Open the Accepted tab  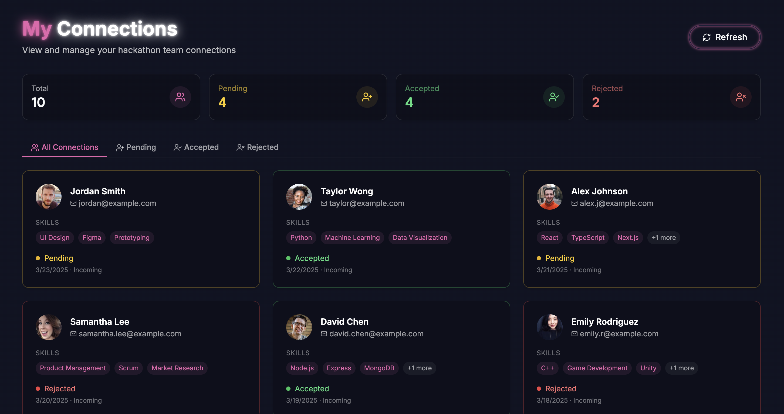point(196,147)
